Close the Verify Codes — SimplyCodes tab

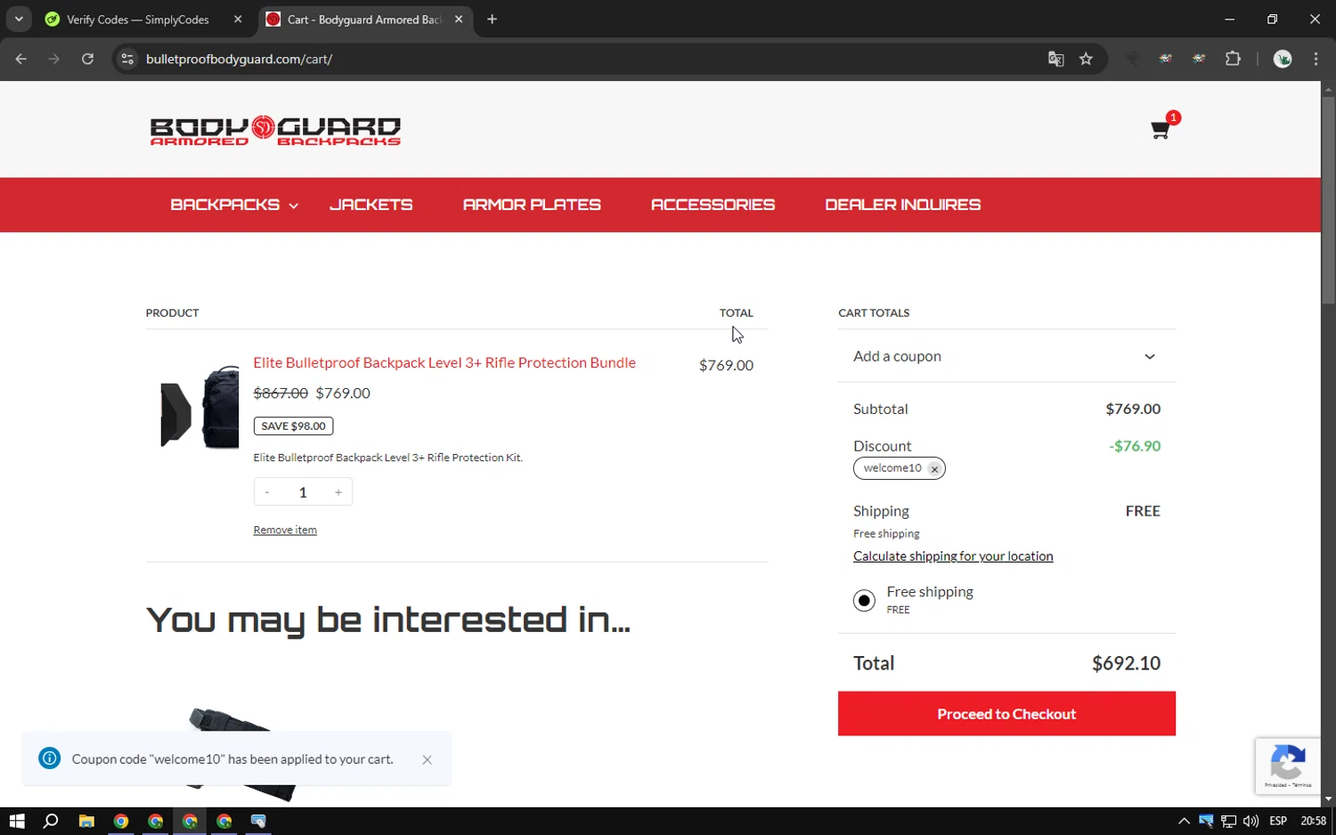238,19
